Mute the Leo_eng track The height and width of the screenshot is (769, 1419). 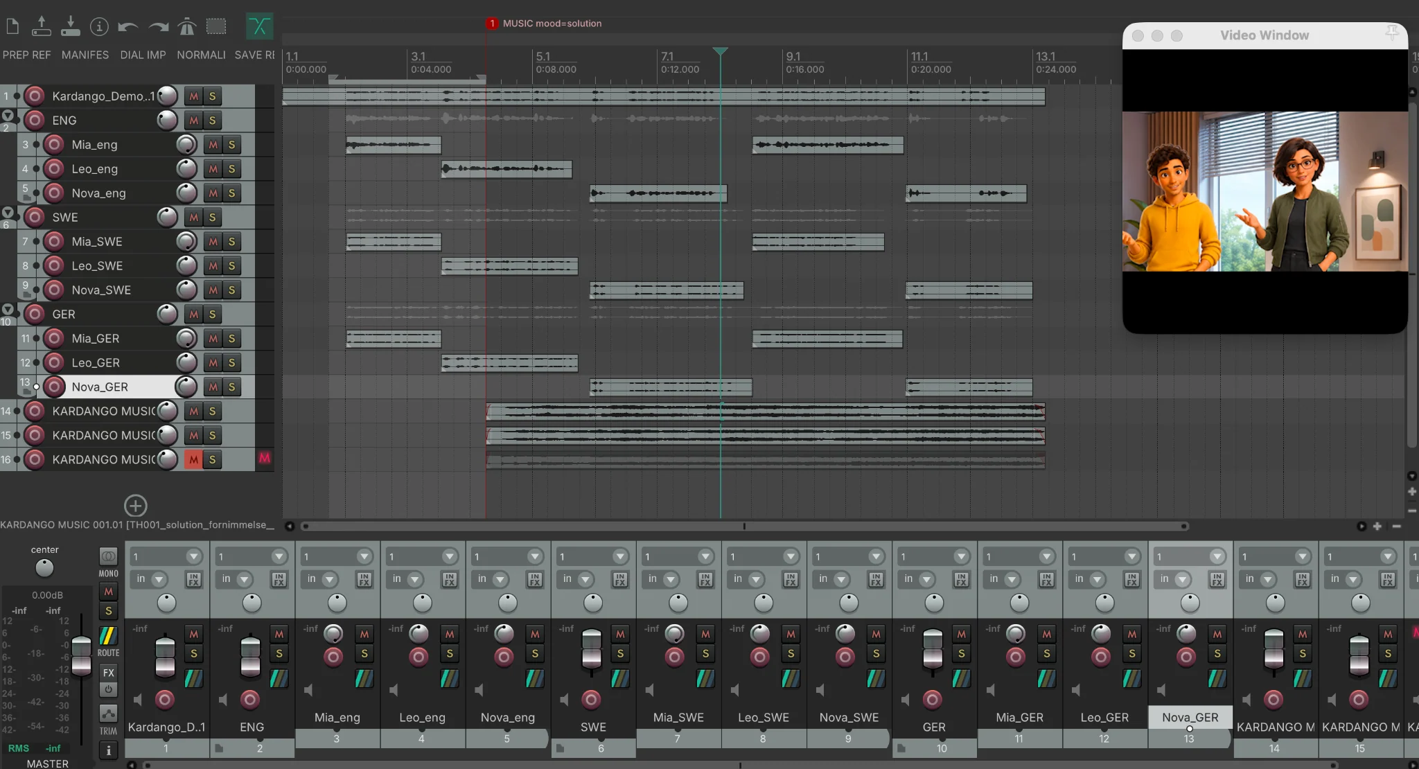213,169
